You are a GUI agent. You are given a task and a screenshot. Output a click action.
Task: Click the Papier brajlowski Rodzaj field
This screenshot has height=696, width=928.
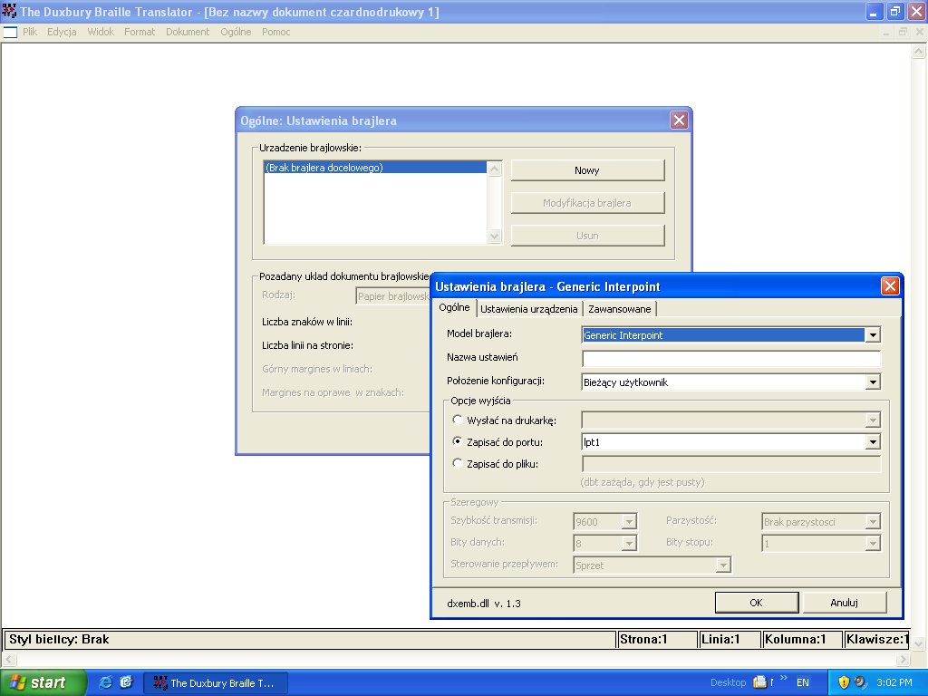393,296
